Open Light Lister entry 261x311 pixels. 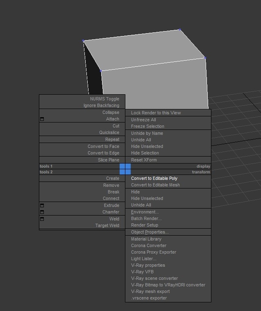144,259
